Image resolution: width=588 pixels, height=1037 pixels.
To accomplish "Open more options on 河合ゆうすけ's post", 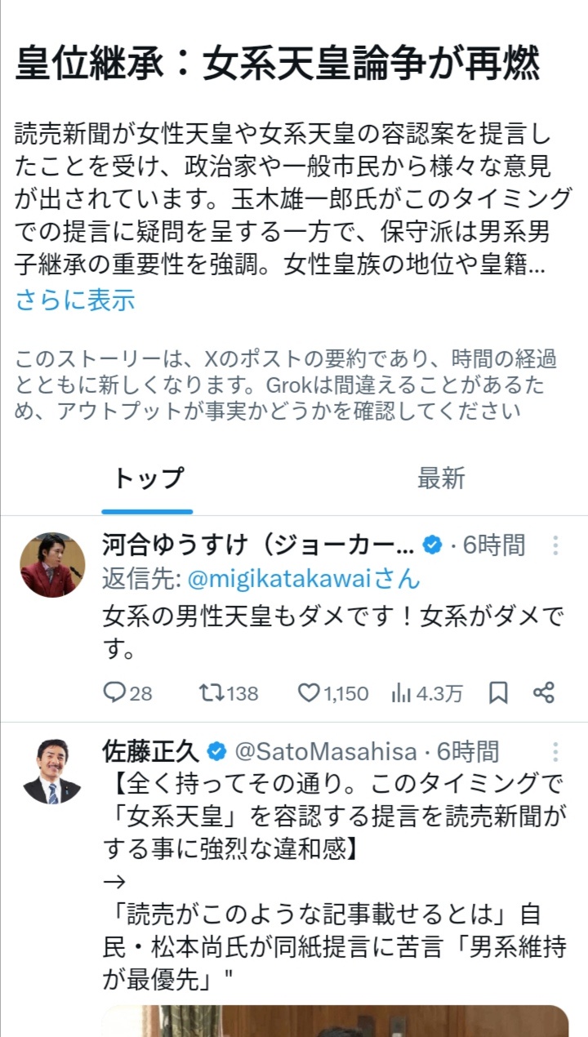I will point(555,545).
